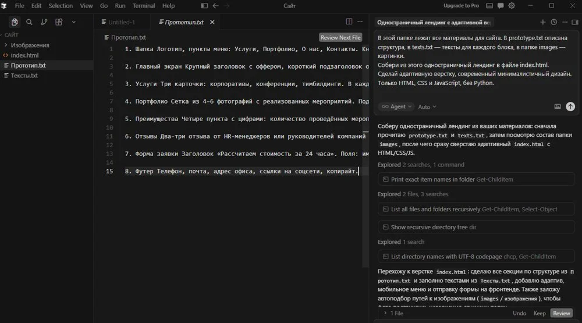Screen dimensions: 582x323
Task: Open the Source Control icon
Action: 44,22
